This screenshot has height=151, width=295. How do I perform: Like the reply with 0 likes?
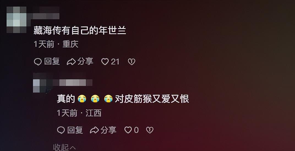pos(128,130)
